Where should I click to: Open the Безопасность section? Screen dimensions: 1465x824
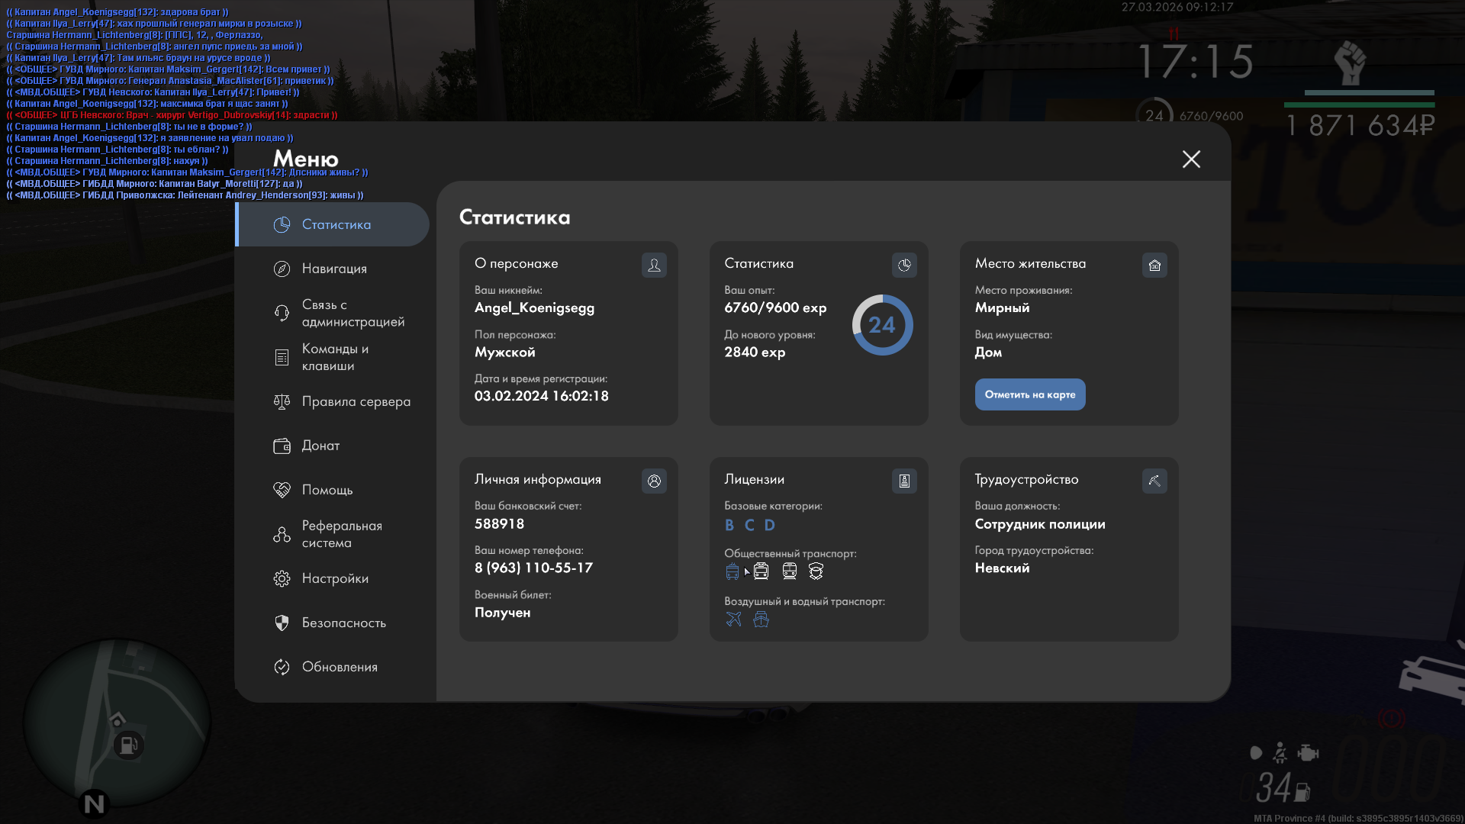[343, 623]
